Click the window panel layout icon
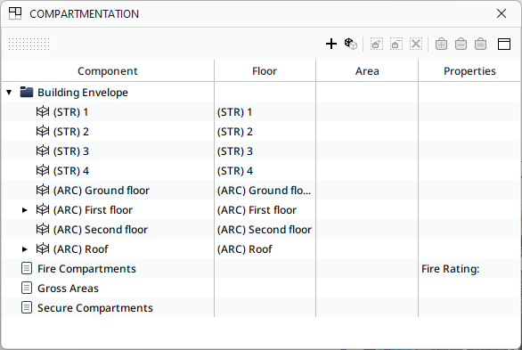This screenshot has width=522, height=350. pos(504,44)
